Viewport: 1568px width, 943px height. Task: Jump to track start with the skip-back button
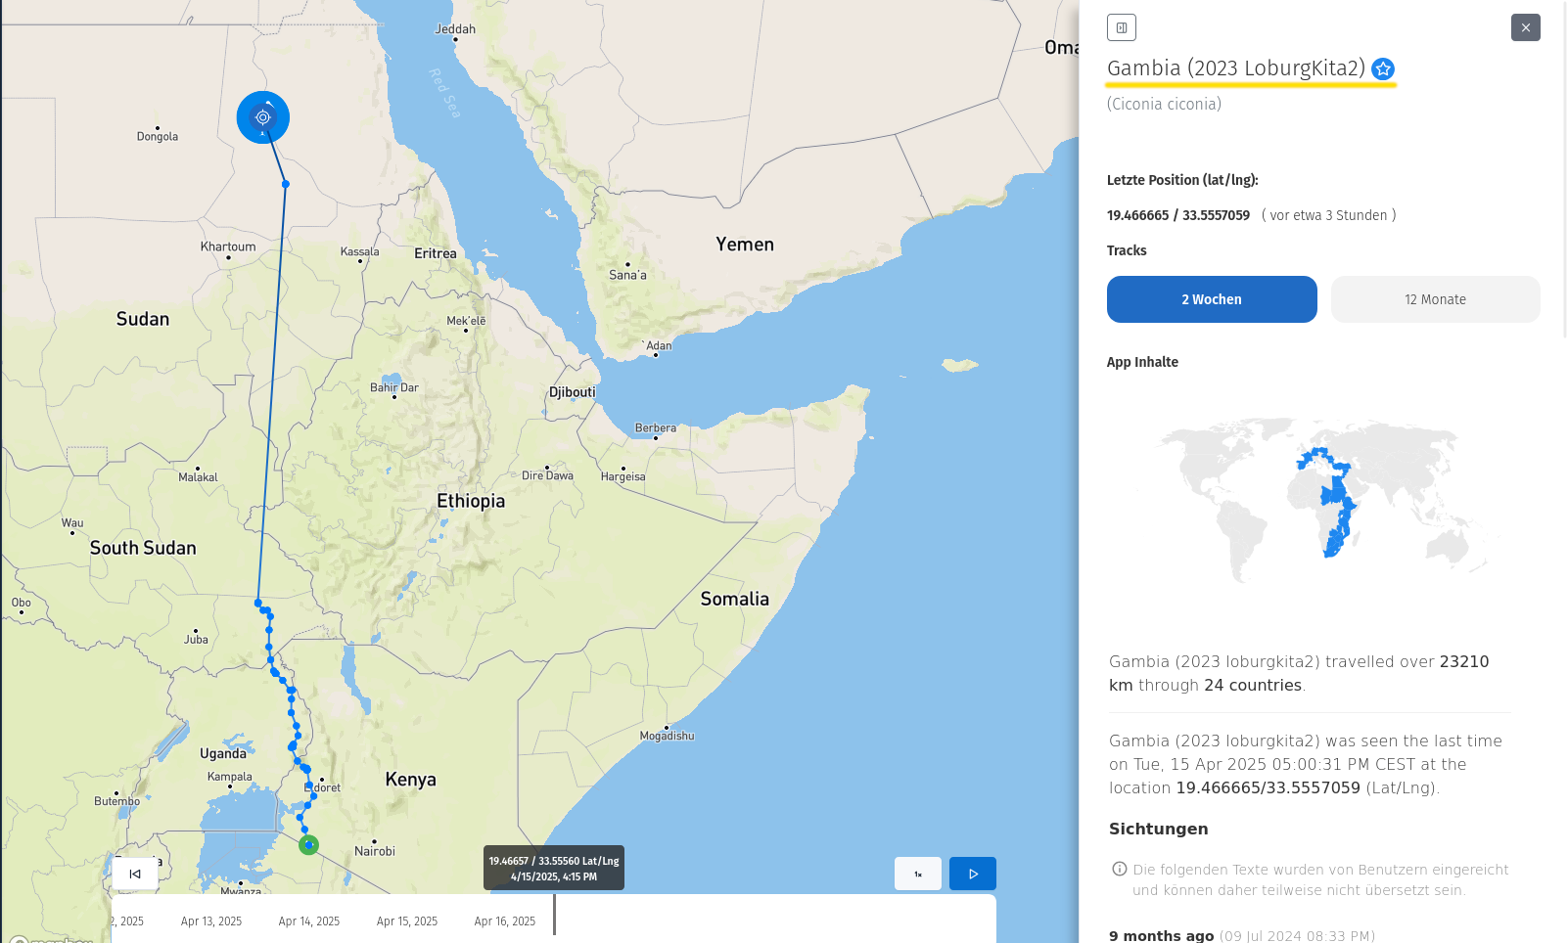[135, 874]
